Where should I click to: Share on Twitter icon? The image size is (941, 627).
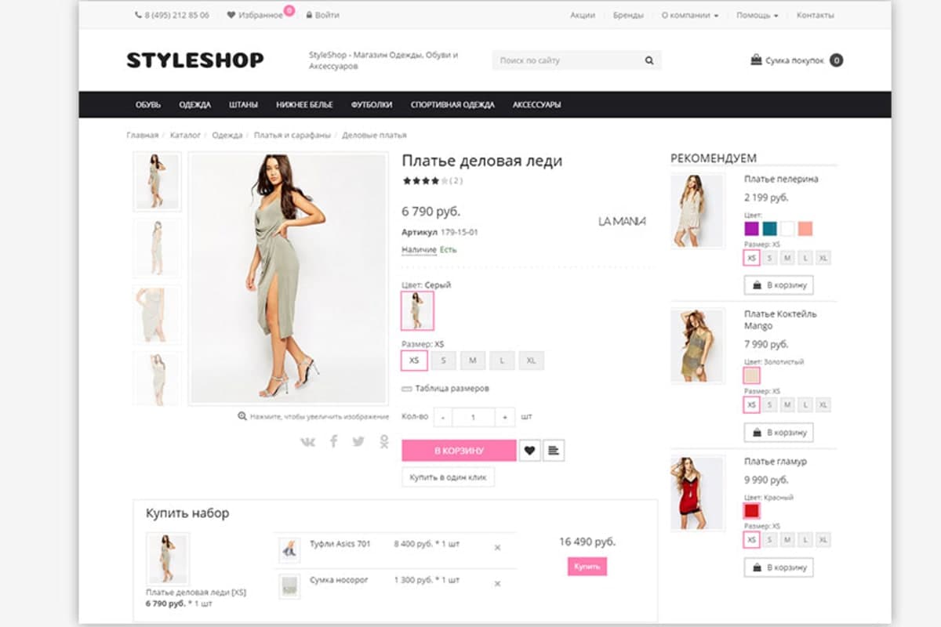tap(358, 441)
